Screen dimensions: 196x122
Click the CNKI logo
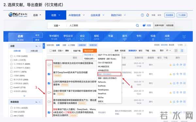(x=18, y=15)
